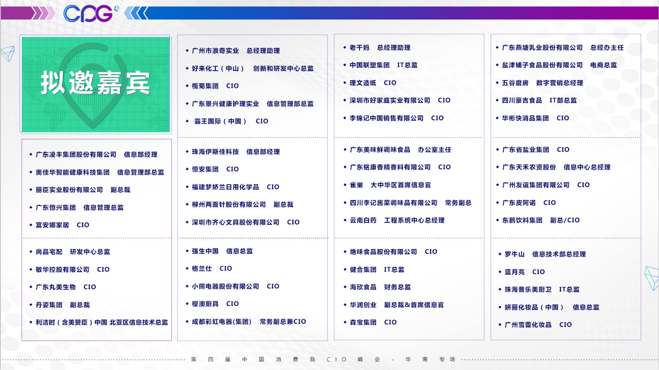Viewport: 659px width, 370px height.
Task: Click the row 恒安集团 CIO
Action: [x=212, y=169]
